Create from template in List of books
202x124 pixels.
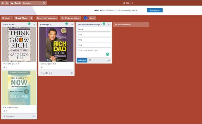(34, 116)
